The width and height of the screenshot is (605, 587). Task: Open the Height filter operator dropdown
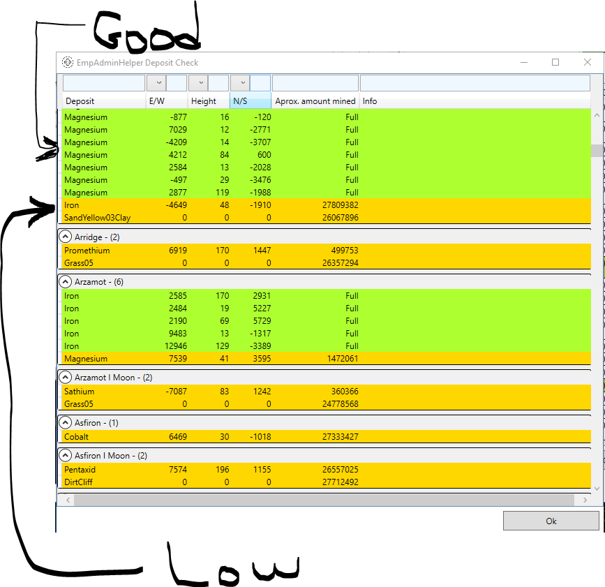point(198,83)
